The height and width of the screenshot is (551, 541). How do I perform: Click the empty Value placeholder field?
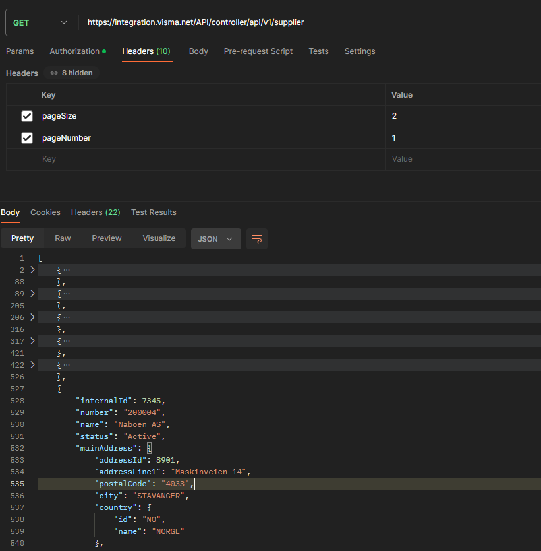coord(463,159)
